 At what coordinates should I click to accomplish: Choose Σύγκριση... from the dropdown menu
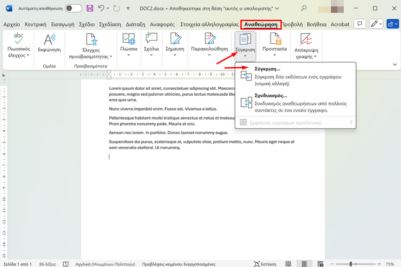click(267, 69)
